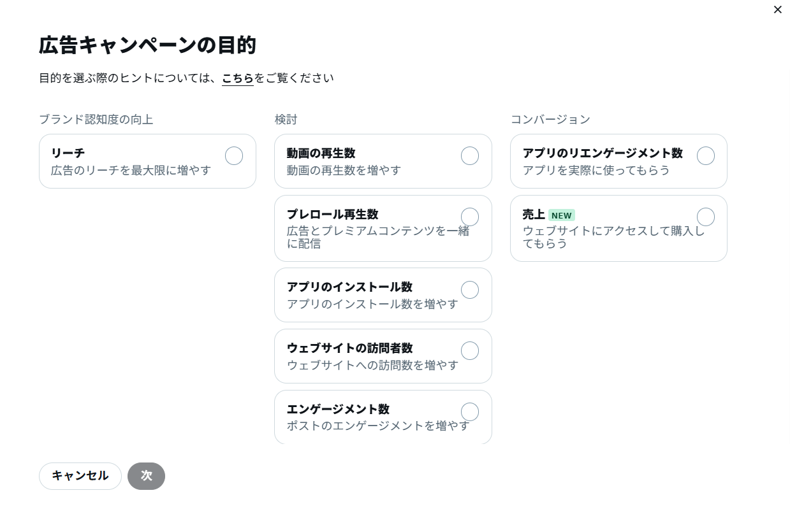This screenshot has width=790, height=516.
Task: Click the リーチ card title
Action: pyautogui.click(x=68, y=153)
